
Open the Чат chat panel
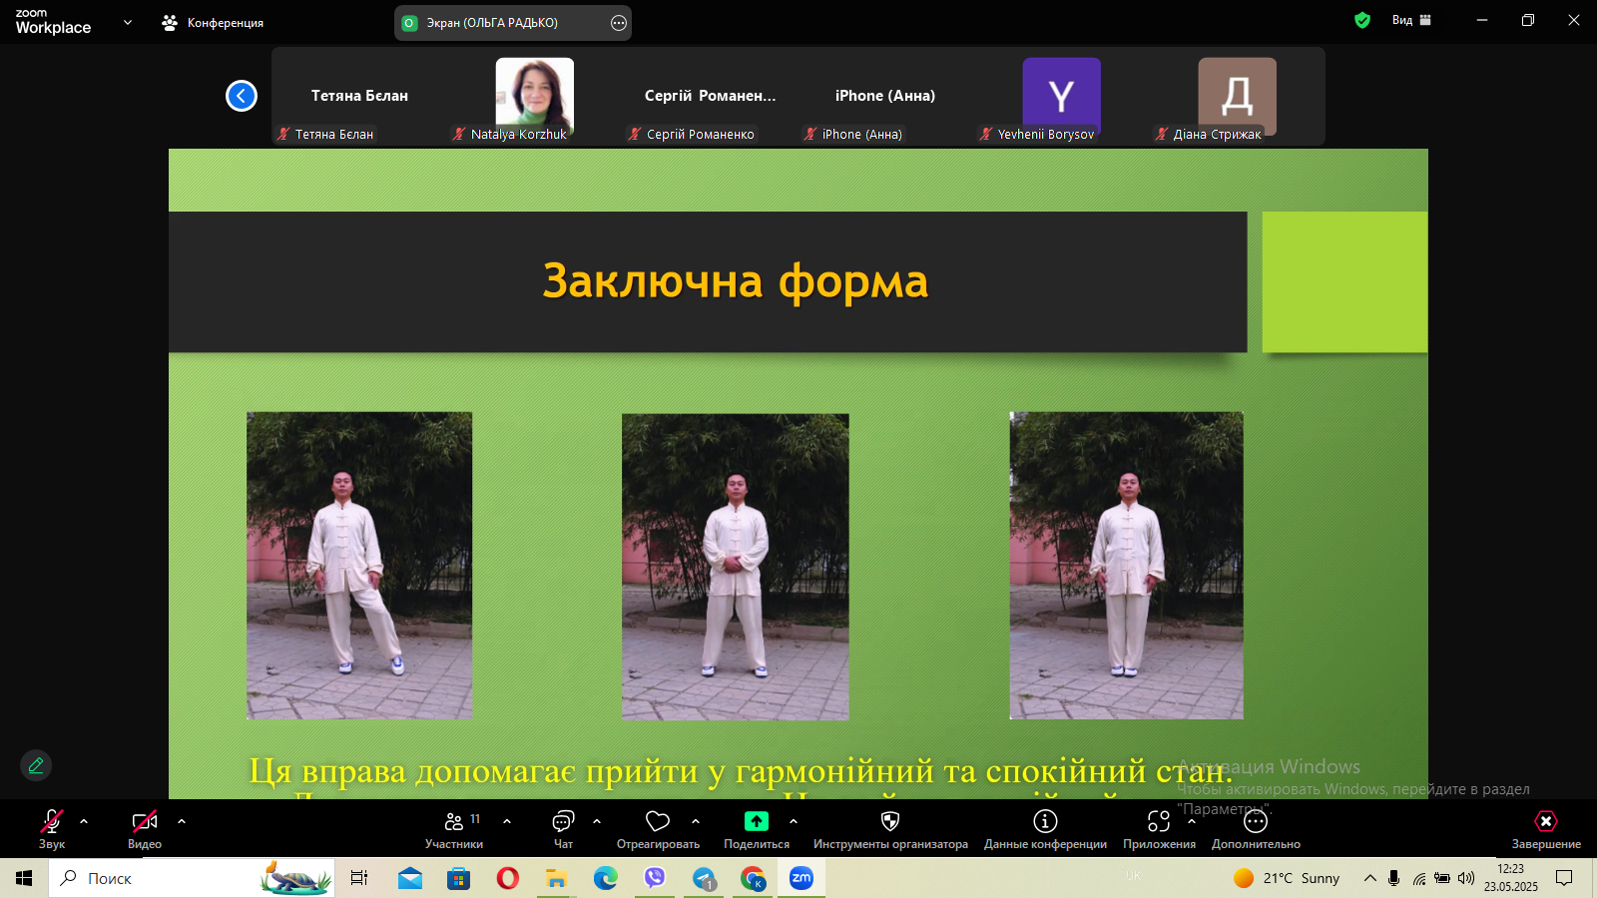[x=563, y=829]
